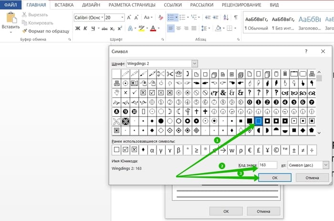Apply italic formatting with the К button
Screen dimensions: 334x221
85,29
